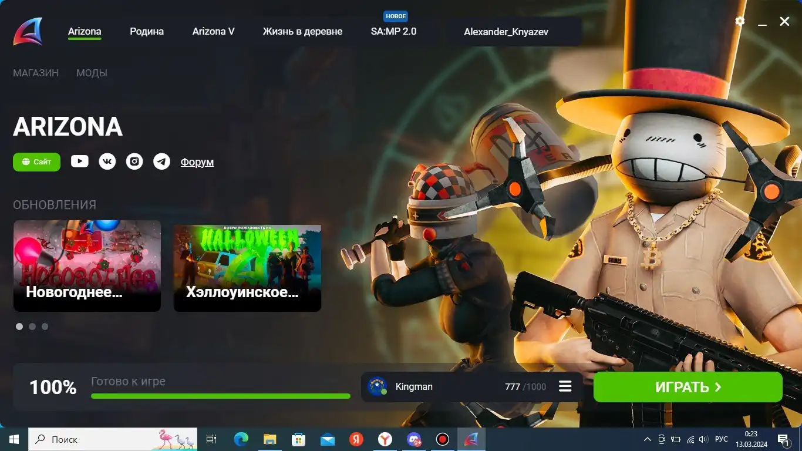The width and height of the screenshot is (802, 451).
Task: Open the screen recorder taskbar icon
Action: [443, 439]
